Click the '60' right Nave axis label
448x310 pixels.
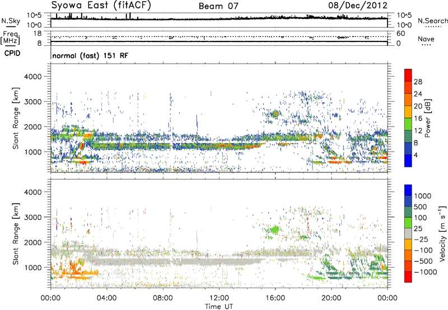(400, 34)
